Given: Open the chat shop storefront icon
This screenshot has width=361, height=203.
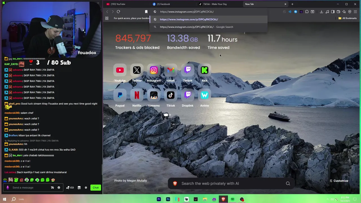Looking at the screenshot, I should click(79, 188).
